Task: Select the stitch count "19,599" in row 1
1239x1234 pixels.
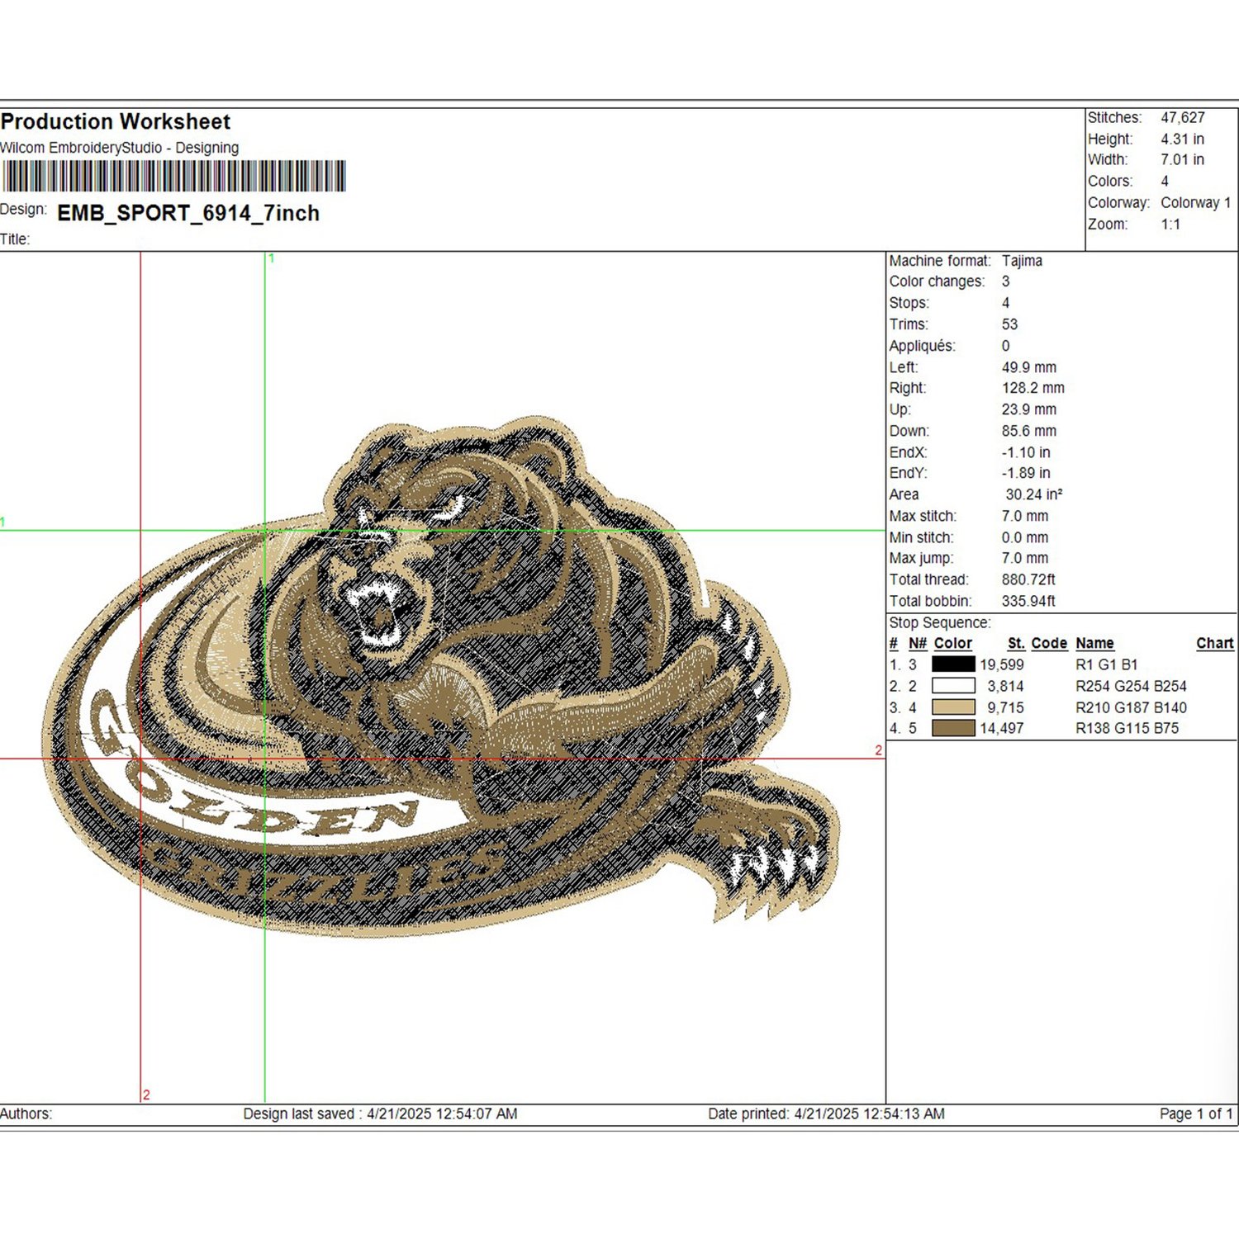Action: click(x=1002, y=664)
